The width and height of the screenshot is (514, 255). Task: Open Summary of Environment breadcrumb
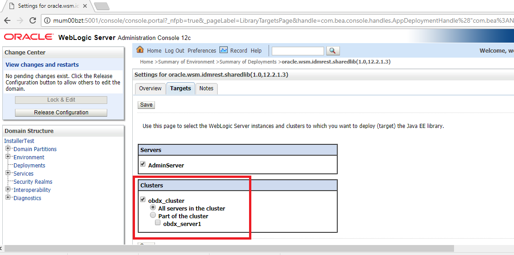point(186,62)
